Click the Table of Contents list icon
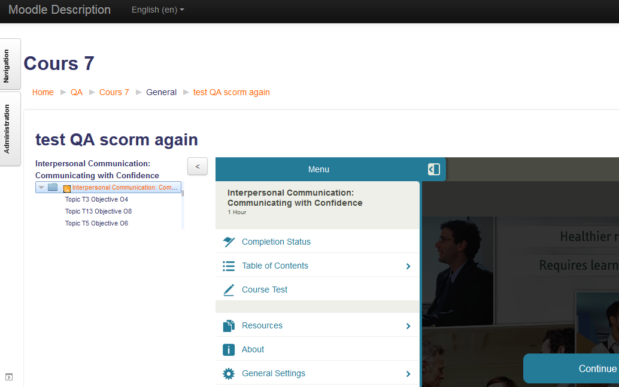Image resolution: width=619 pixels, height=387 pixels. (229, 266)
